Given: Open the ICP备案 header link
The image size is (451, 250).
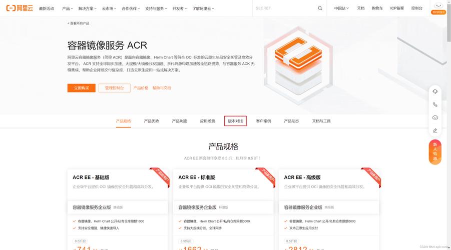Looking at the screenshot, I should click(x=397, y=8).
